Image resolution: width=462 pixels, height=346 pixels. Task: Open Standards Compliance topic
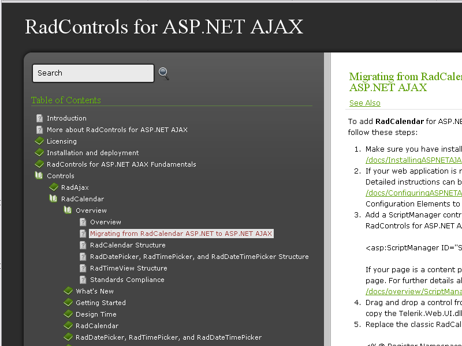coord(127,280)
